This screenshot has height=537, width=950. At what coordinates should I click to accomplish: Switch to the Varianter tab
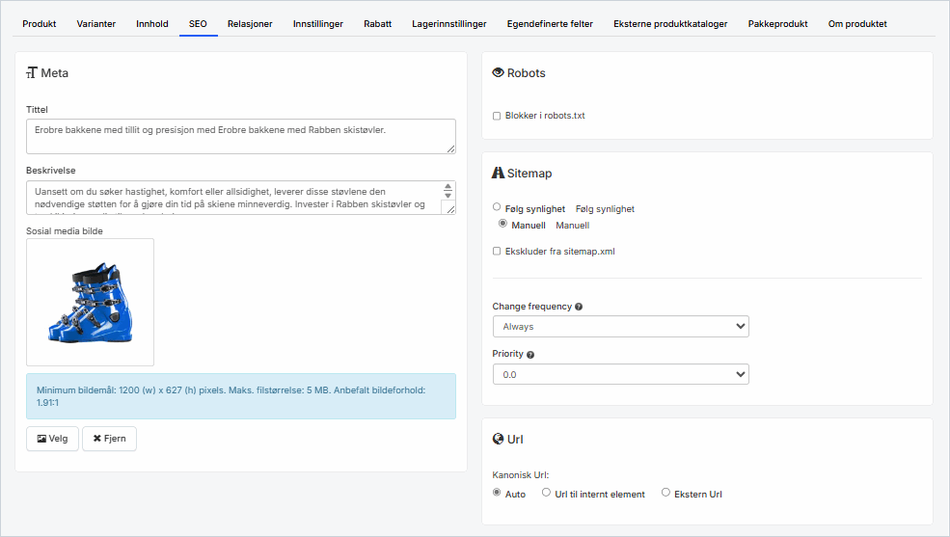95,23
